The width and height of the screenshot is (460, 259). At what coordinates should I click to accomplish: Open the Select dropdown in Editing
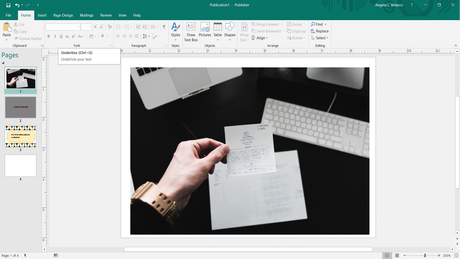click(320, 38)
